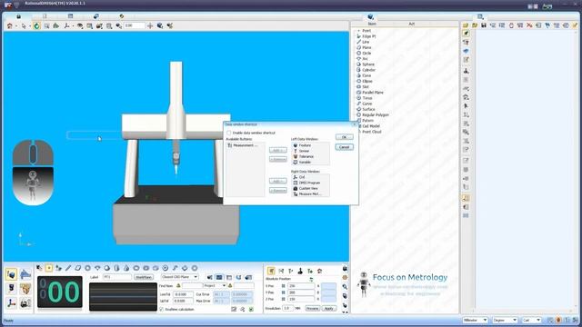
Task: Click the LowTol input field
Action: [184, 294]
